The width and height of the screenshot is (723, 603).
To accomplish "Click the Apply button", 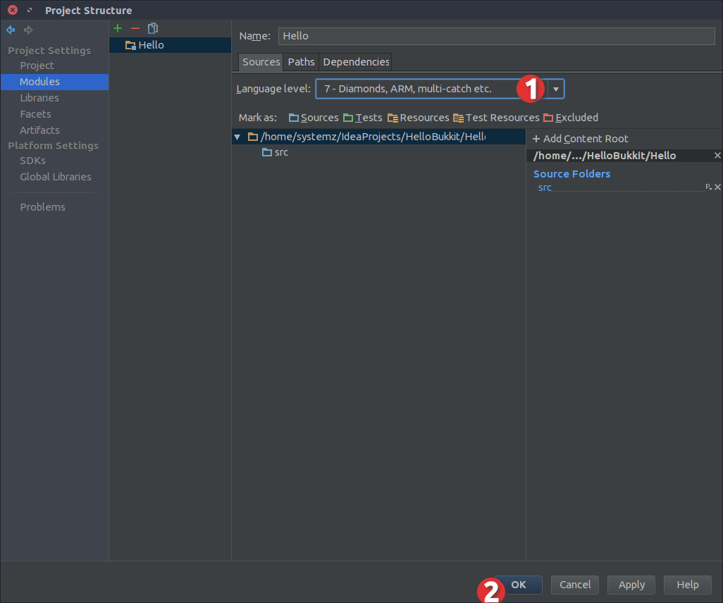I will pyautogui.click(x=631, y=585).
